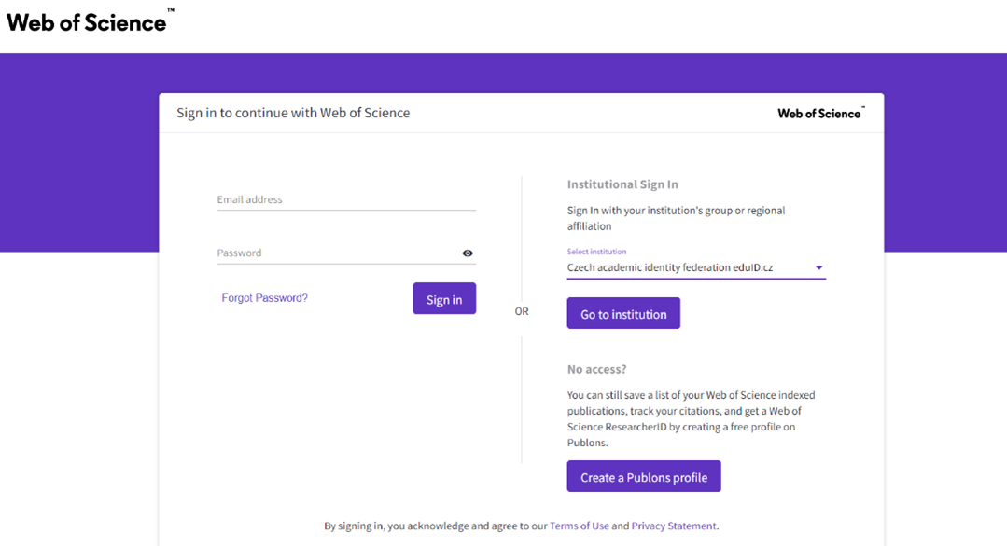Click the No access? heading
The width and height of the screenshot is (1007, 546).
coord(596,370)
